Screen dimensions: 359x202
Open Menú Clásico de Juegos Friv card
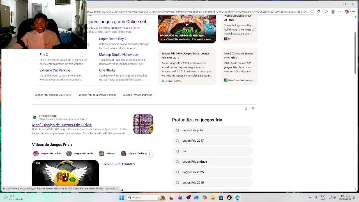coord(239,67)
